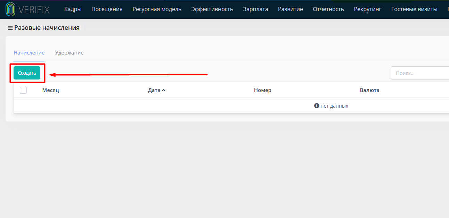This screenshot has height=218, width=449.
Task: Sort by the Дата column header
Action: [154, 90]
